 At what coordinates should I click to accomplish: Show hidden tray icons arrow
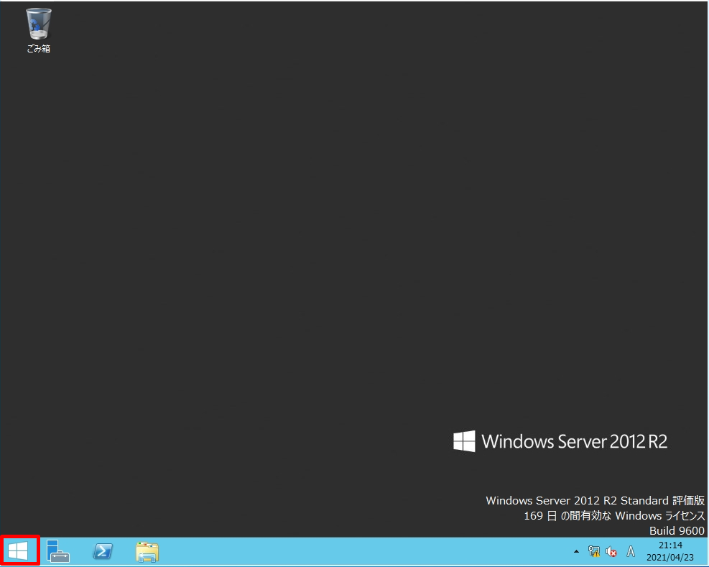pyautogui.click(x=576, y=551)
